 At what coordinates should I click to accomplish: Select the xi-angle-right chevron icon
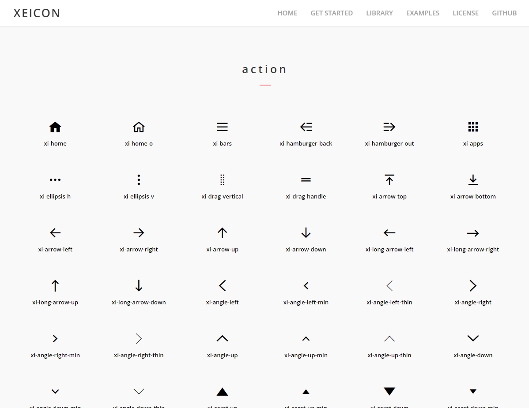473,286
